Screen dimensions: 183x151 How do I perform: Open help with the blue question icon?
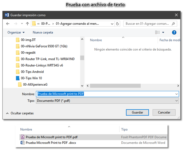(x=174, y=32)
